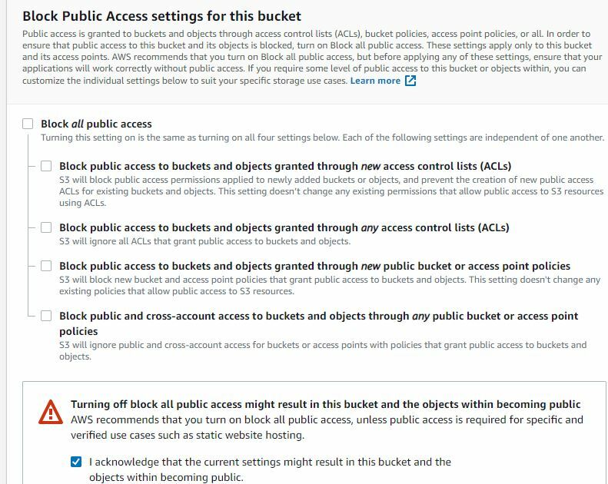Click the "Block all public access" label text
Image resolution: width=608 pixels, height=484 pixels.
[x=96, y=124]
